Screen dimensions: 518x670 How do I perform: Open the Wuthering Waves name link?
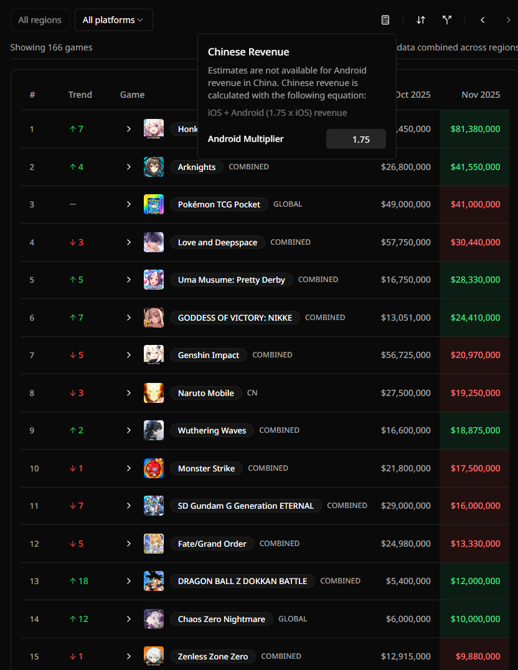coord(212,431)
